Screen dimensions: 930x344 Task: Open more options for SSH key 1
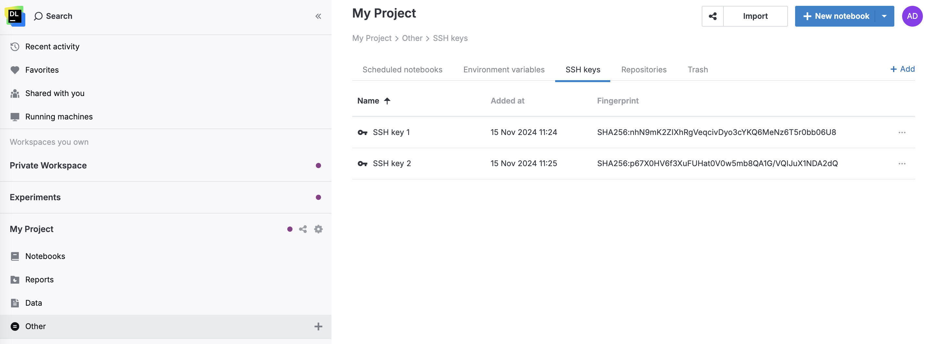(x=901, y=132)
